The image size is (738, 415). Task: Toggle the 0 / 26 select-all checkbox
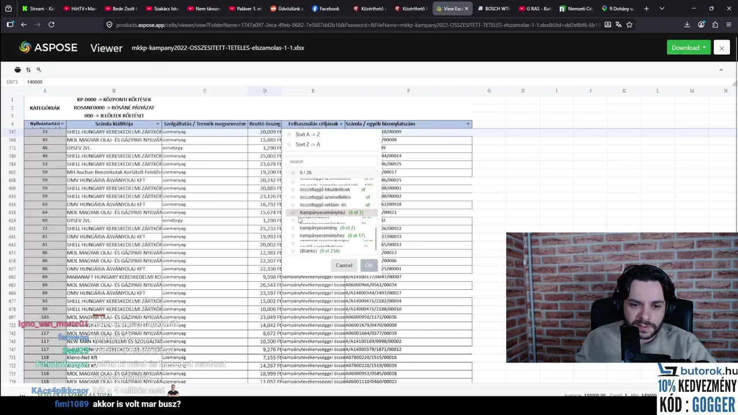(x=293, y=173)
